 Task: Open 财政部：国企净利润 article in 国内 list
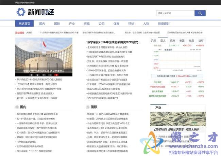click(x=37, y=137)
